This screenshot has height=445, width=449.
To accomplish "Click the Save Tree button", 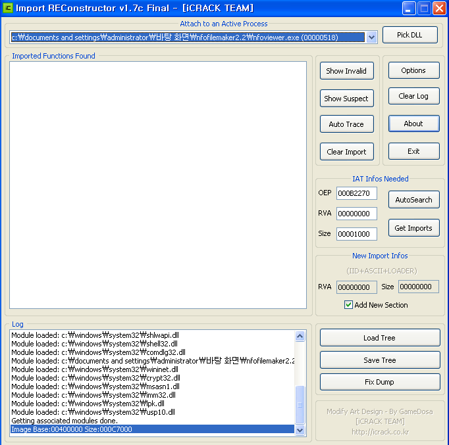I will 380,360.
